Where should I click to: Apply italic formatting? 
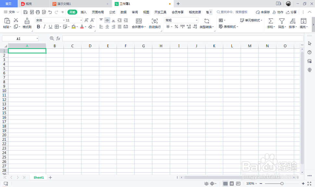click(x=45, y=27)
